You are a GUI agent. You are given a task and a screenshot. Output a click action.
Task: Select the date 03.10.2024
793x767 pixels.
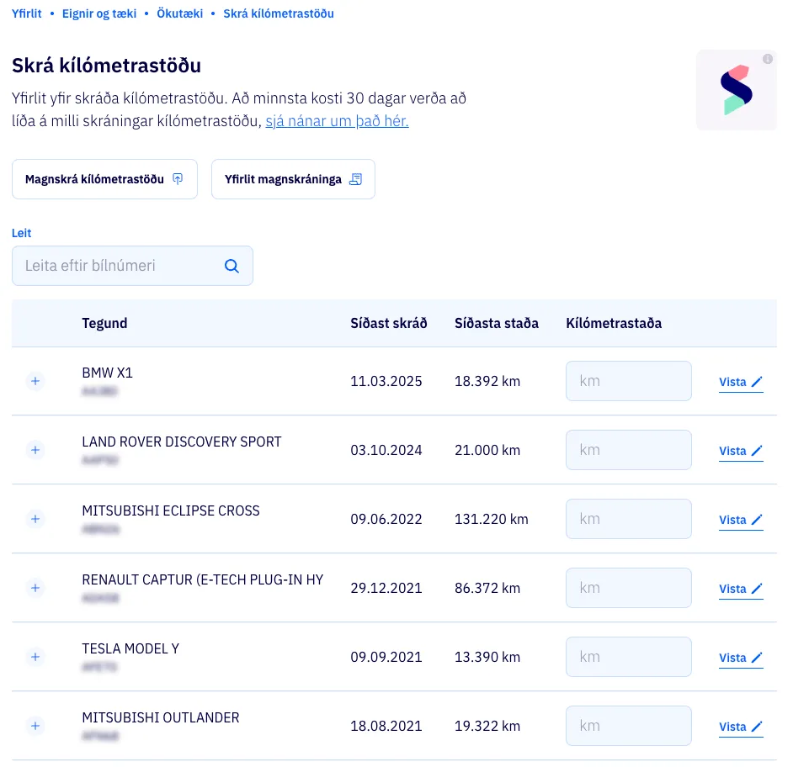point(386,450)
